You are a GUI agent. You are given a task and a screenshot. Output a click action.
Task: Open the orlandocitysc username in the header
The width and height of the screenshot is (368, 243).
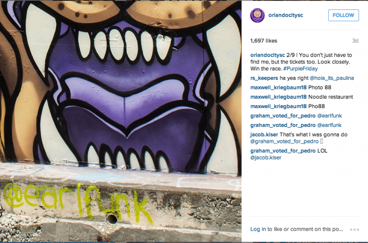[285, 15]
